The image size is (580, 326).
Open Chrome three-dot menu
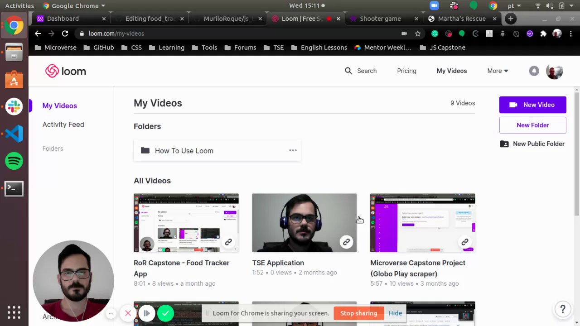(x=571, y=34)
